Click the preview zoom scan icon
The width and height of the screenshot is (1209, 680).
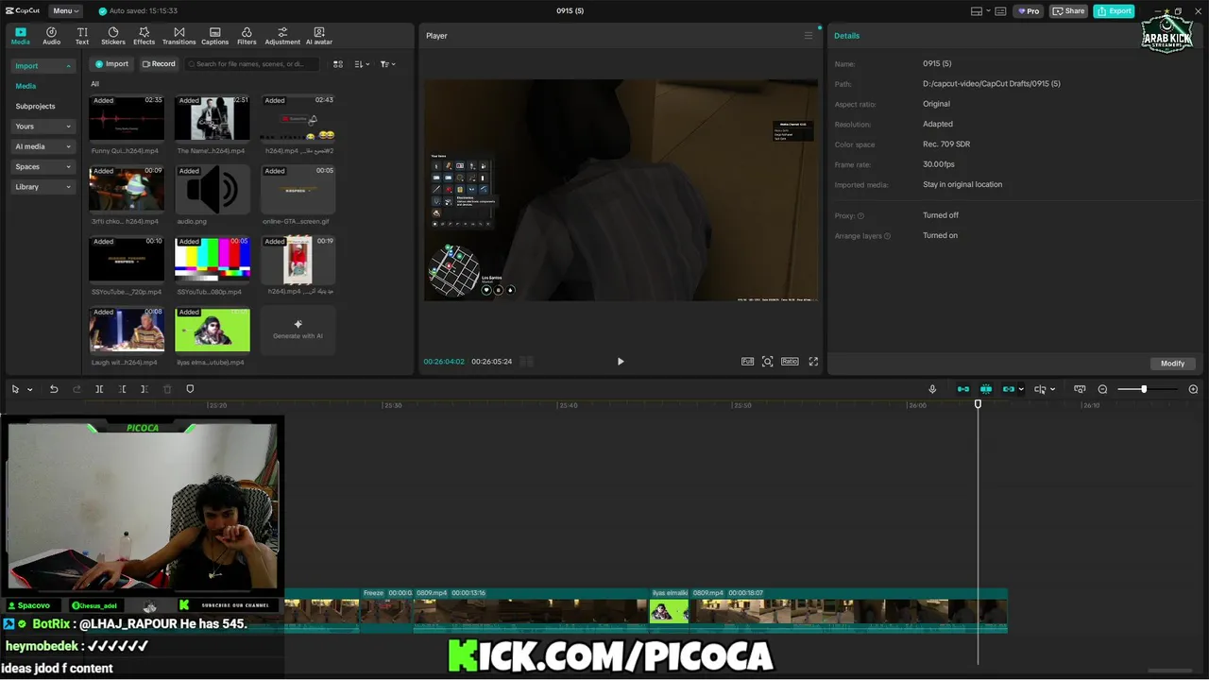[768, 362]
